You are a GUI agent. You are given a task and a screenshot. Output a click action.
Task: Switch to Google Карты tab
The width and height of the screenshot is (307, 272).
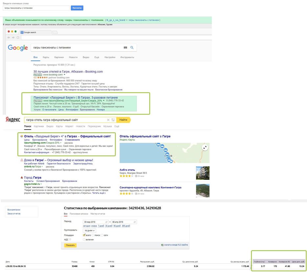click(x=46, y=57)
